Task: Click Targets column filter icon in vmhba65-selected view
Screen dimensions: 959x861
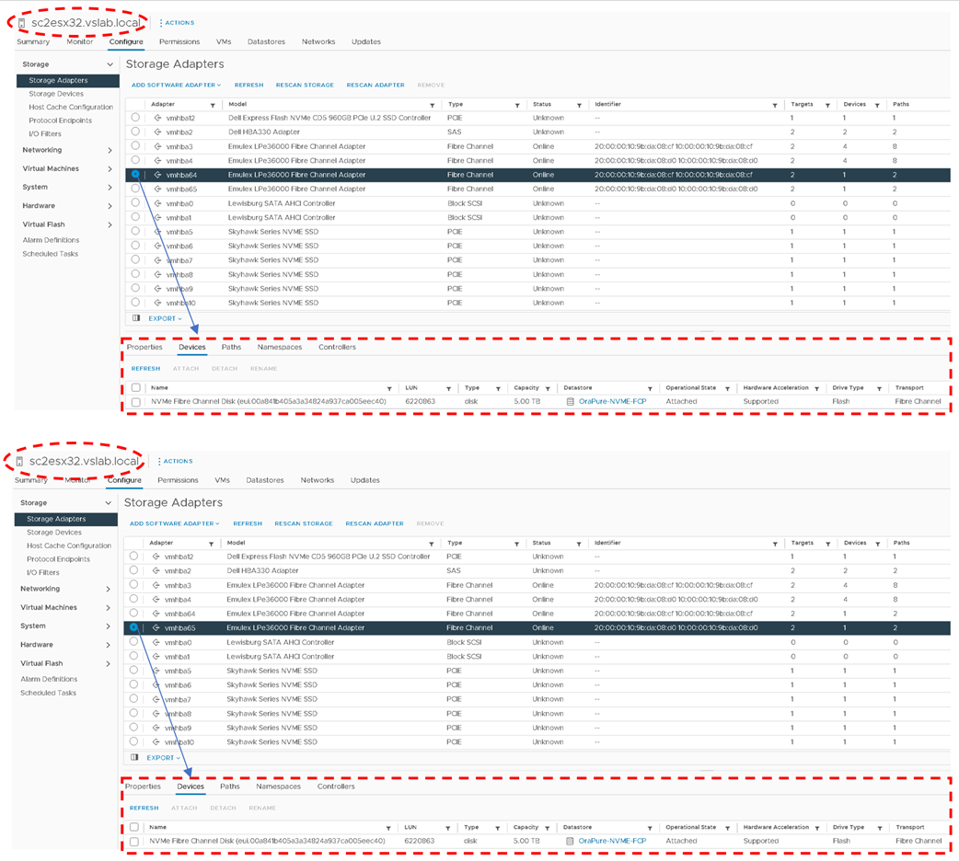Action: point(827,544)
